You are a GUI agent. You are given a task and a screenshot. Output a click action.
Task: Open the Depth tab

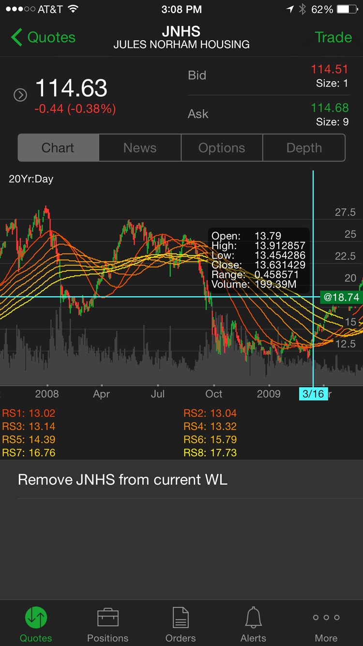coord(304,148)
